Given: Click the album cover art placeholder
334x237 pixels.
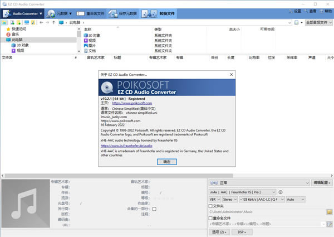Looking at the screenshot, I should 26,204.
